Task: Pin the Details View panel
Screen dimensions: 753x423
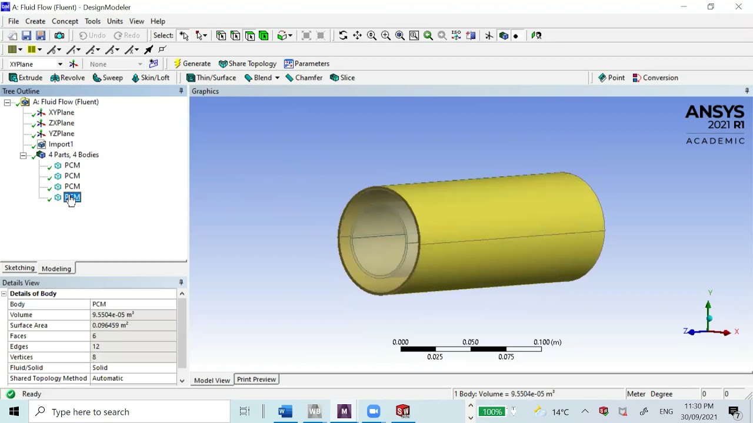Action: coord(181,283)
